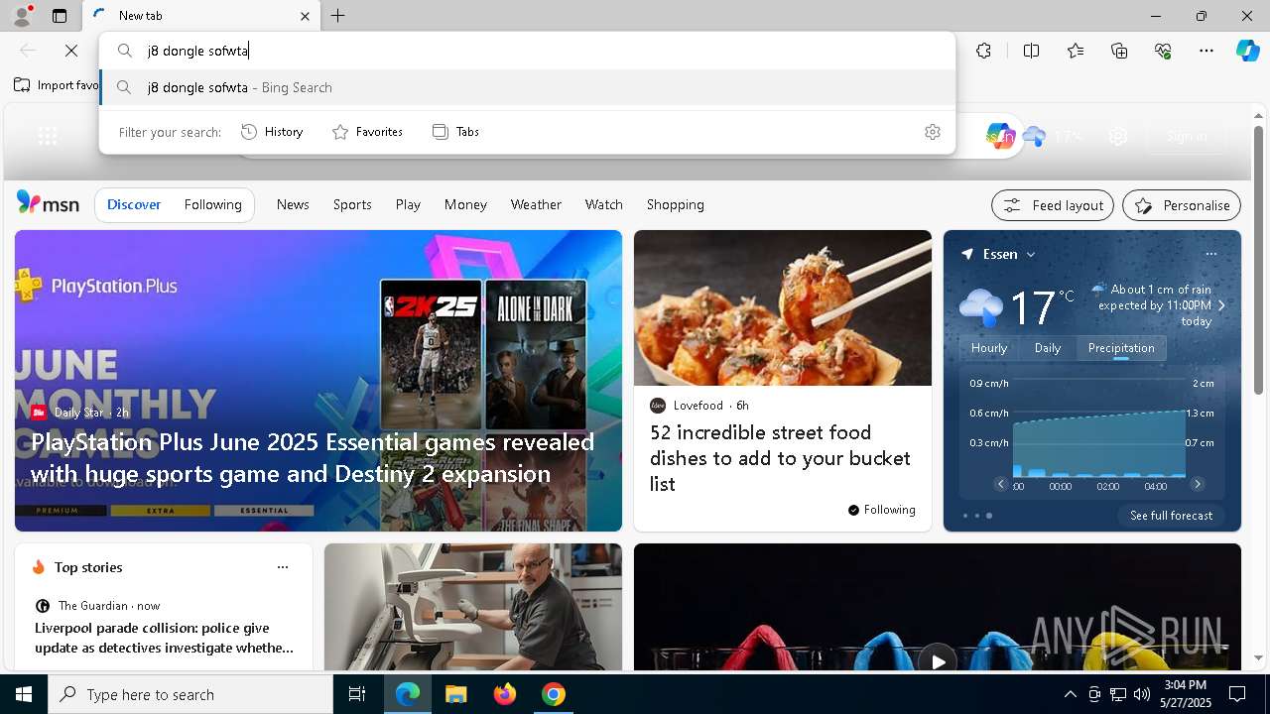Stop loading the page with X button
The height and width of the screenshot is (714, 1270).
point(71,51)
